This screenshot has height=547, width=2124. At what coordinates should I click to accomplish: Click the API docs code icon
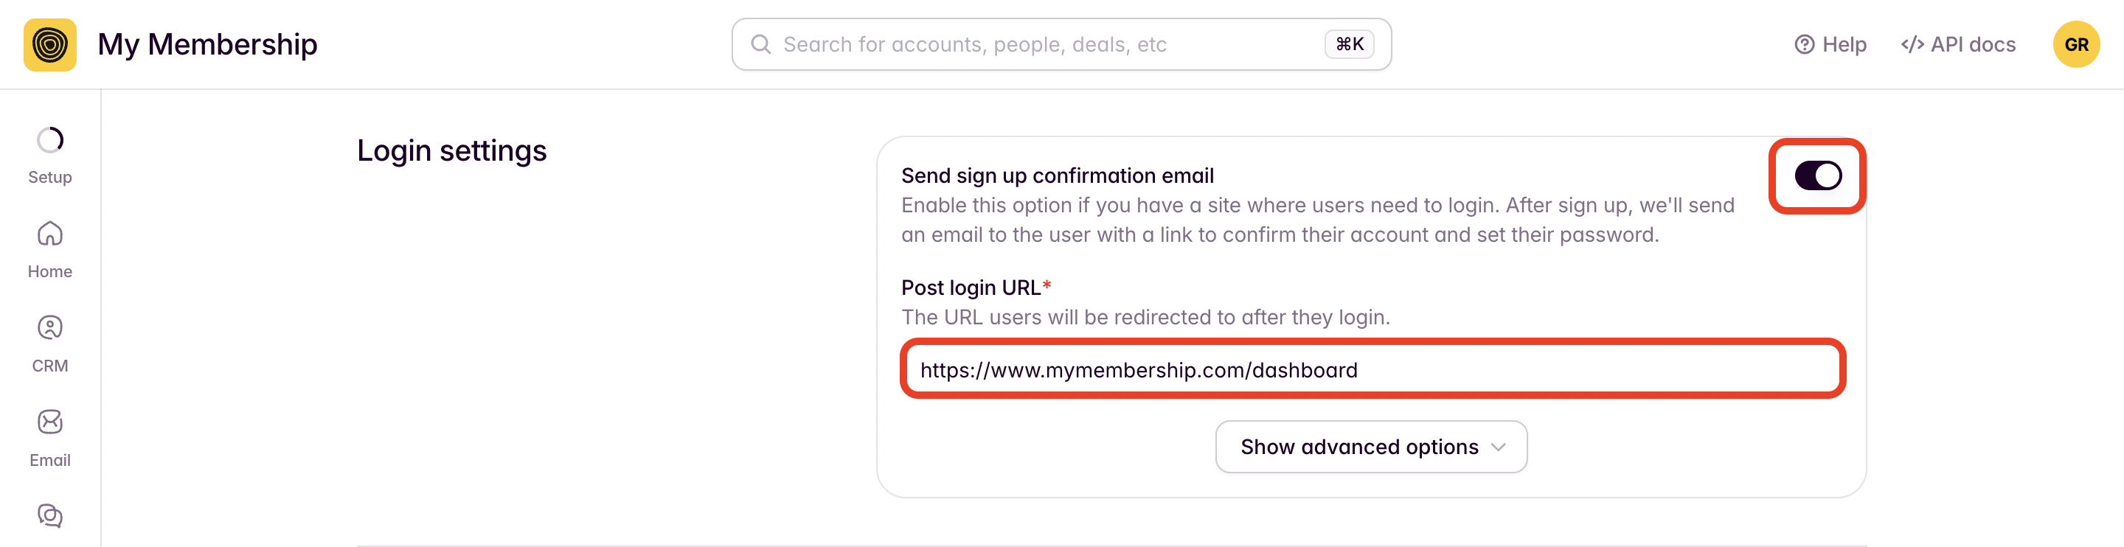[1912, 44]
